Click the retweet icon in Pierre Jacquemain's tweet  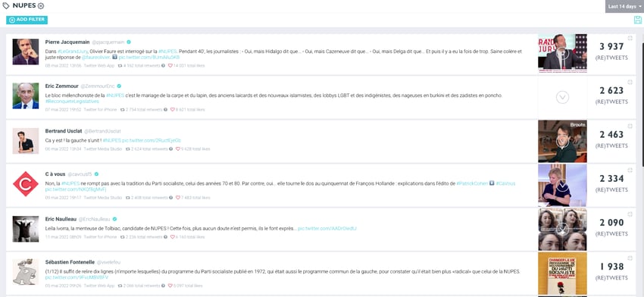[x=120, y=65]
